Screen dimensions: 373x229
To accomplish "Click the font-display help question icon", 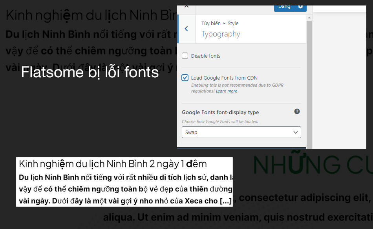I will [x=297, y=111].
